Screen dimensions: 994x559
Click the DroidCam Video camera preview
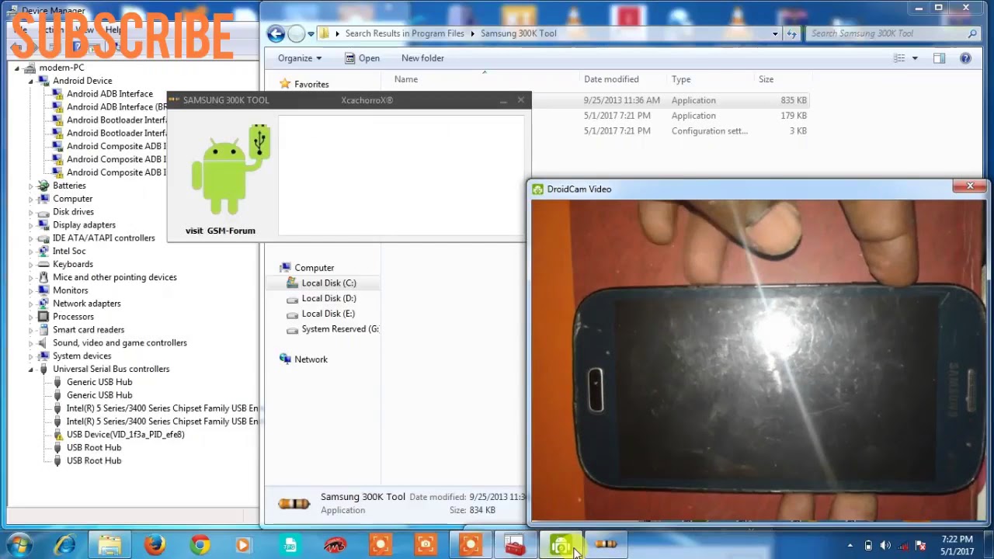[757, 360]
